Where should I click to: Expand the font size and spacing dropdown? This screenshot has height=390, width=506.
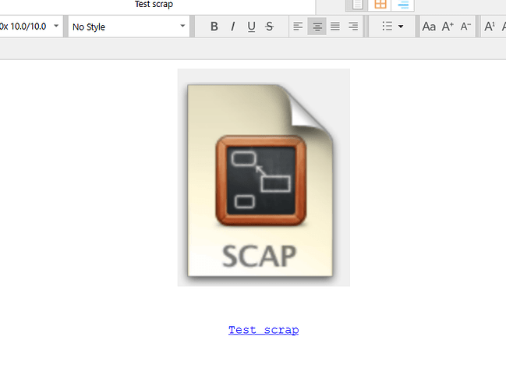(31, 27)
